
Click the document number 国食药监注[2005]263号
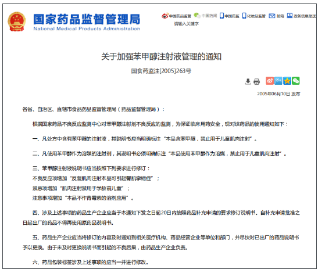tap(161, 71)
